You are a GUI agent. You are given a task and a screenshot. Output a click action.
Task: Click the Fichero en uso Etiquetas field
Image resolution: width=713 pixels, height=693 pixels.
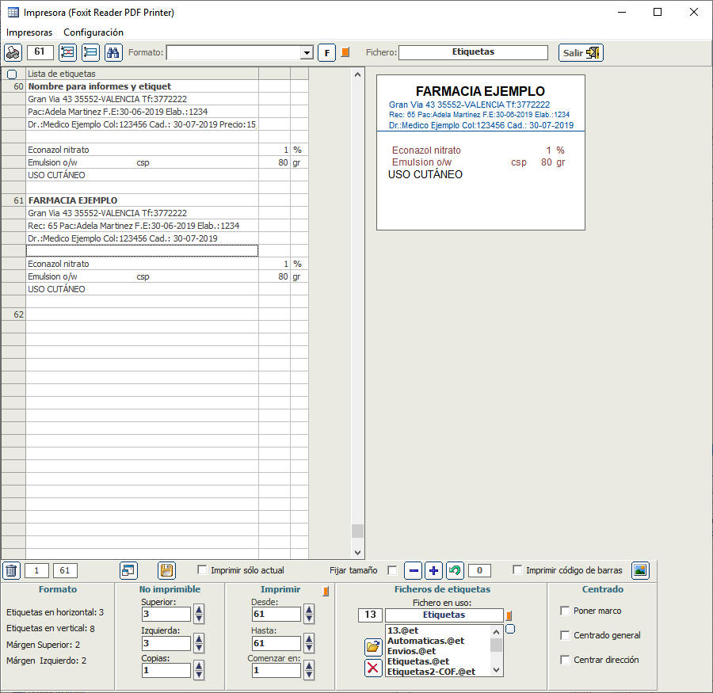(444, 615)
